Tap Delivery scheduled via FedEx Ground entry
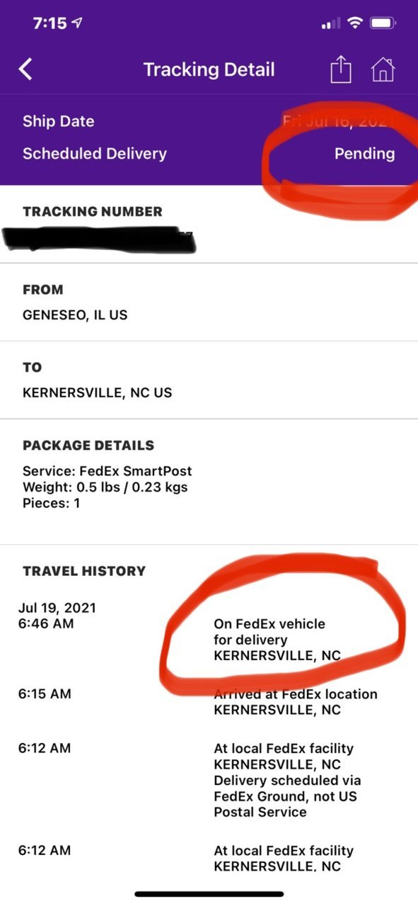 click(x=286, y=780)
